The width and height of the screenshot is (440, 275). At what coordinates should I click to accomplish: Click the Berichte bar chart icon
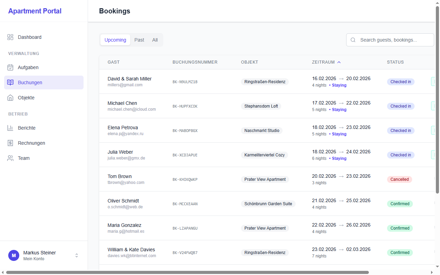pyautogui.click(x=10, y=128)
